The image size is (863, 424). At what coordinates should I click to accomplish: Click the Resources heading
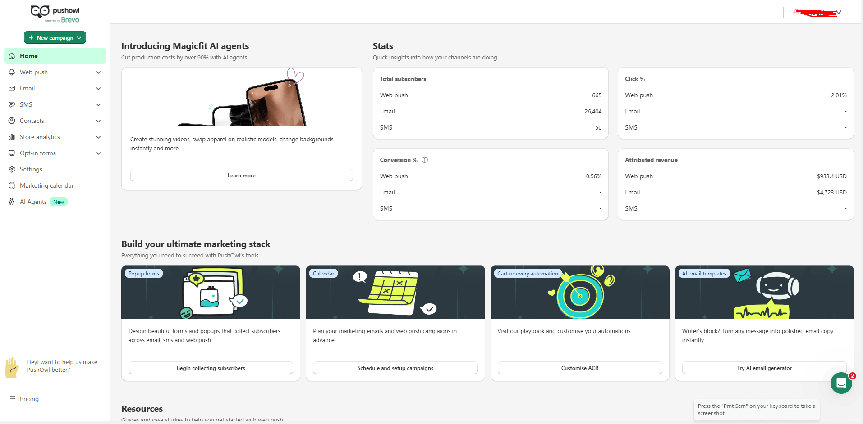point(142,409)
